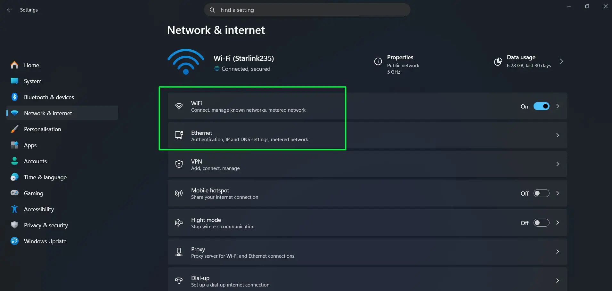Click the Ethernet monitor icon
Screen dimensions: 612x291
tap(179, 135)
